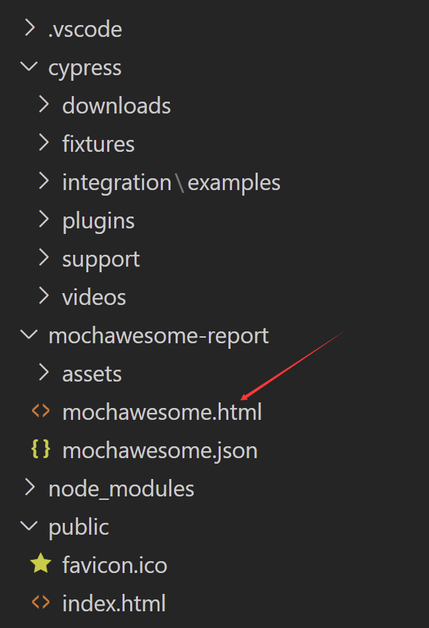Collapse the public folder chevron
The width and height of the screenshot is (429, 628).
tap(29, 526)
